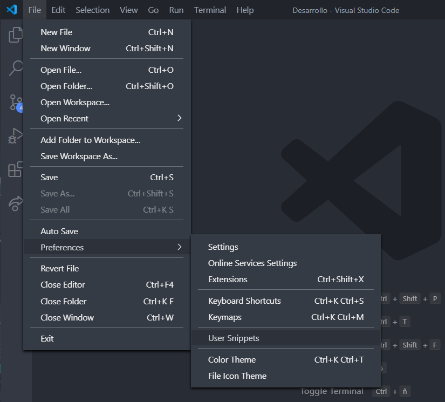Click the disabled Save As... entry
Image resolution: width=445 pixels, height=402 pixels.
tap(107, 193)
